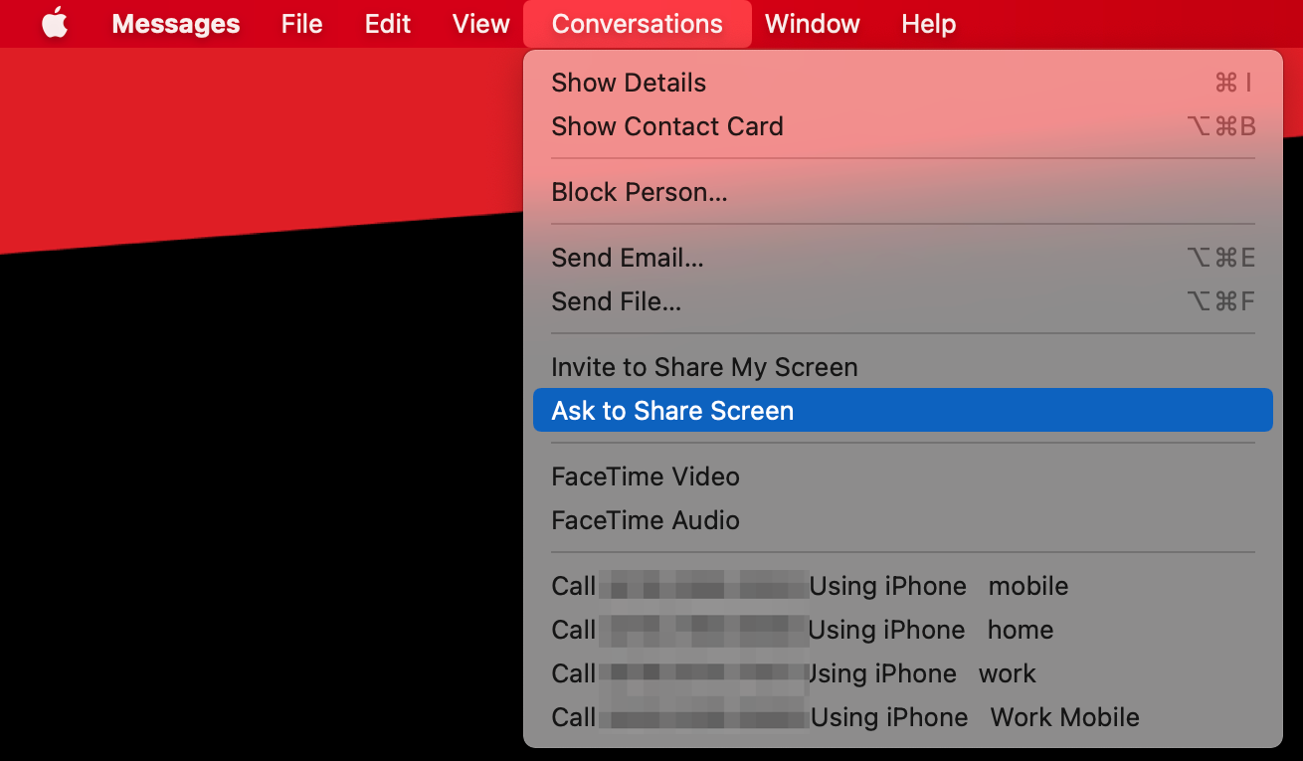Open the View menu
Screen dimensions: 1303x761
[x=481, y=24]
